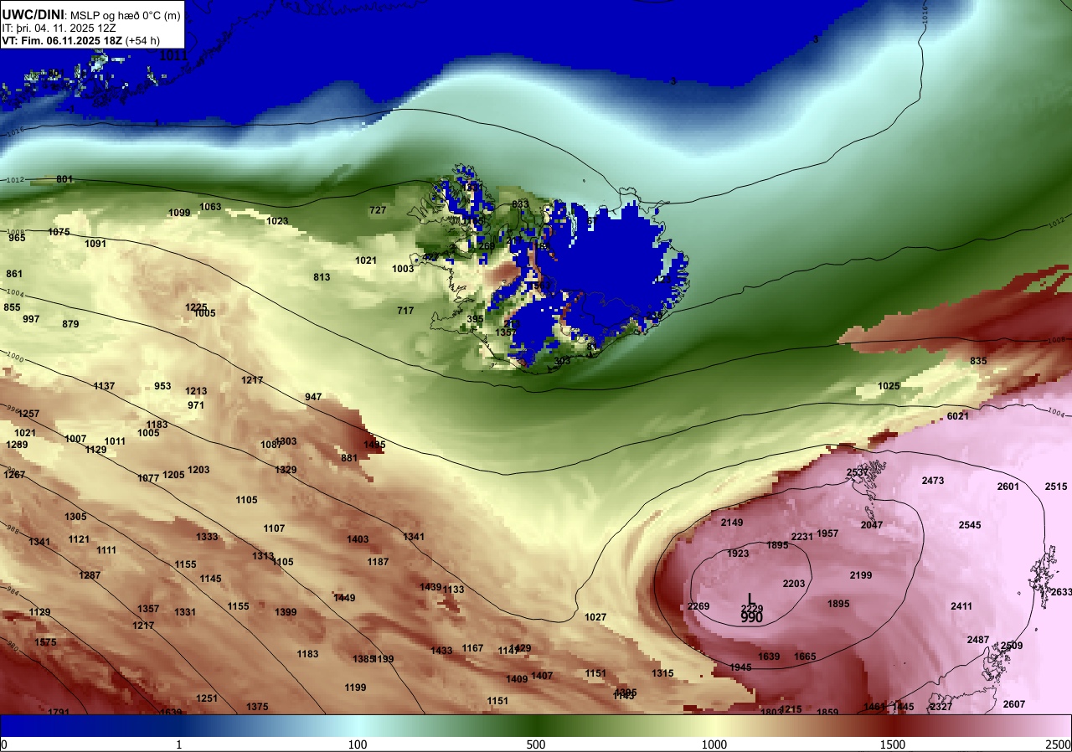Click the 1023 height value

click(x=277, y=221)
